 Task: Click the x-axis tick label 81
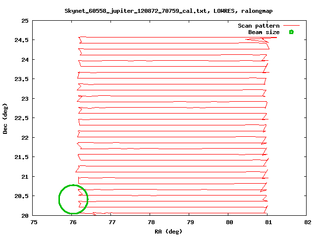(268, 222)
